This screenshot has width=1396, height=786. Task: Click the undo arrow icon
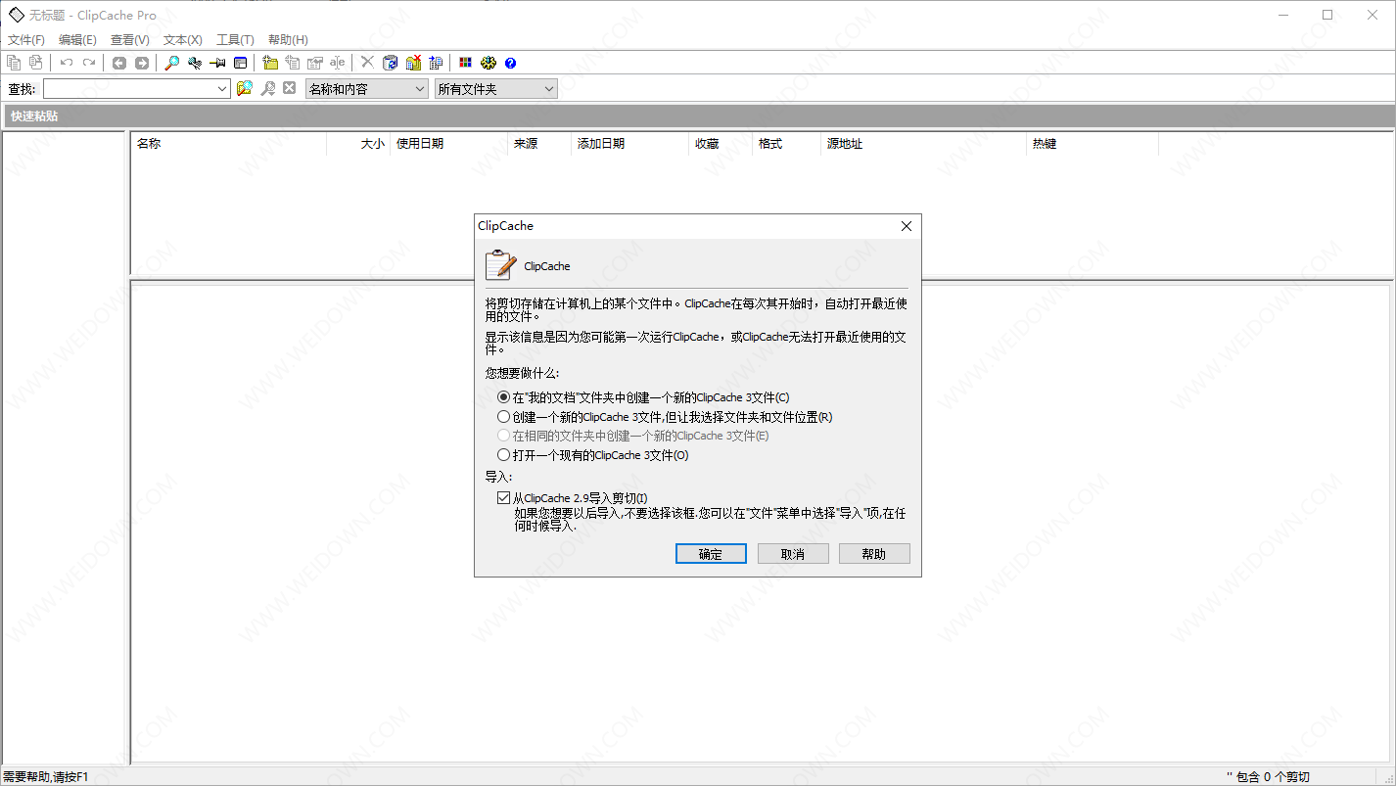pyautogui.click(x=67, y=63)
